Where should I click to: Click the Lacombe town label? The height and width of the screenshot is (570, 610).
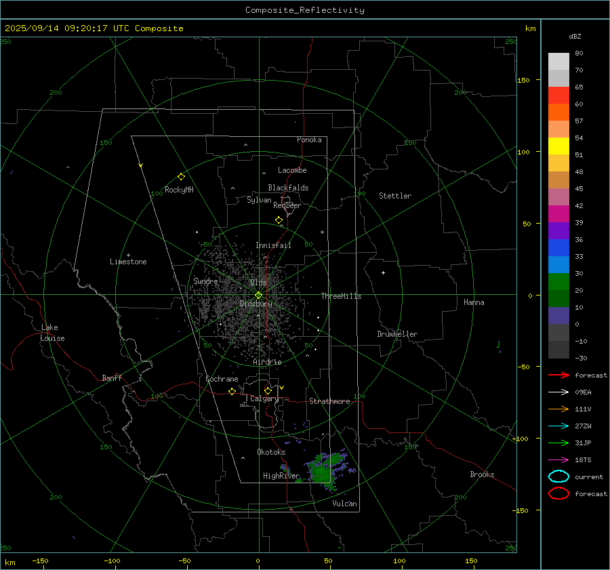pyautogui.click(x=292, y=170)
